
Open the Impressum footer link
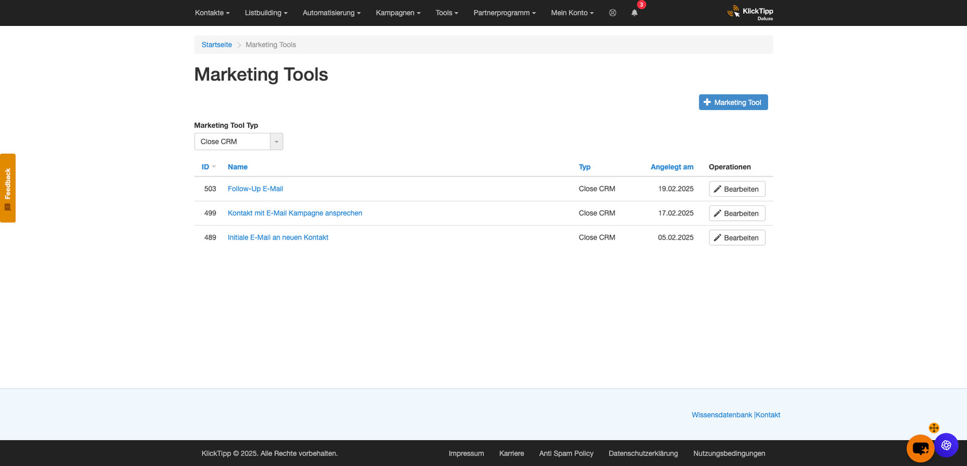pos(466,453)
